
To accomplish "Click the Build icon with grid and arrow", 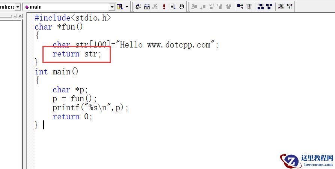I will click(x=147, y=7).
